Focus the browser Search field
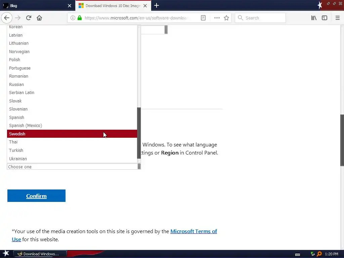The image size is (344, 258). (x=260, y=18)
